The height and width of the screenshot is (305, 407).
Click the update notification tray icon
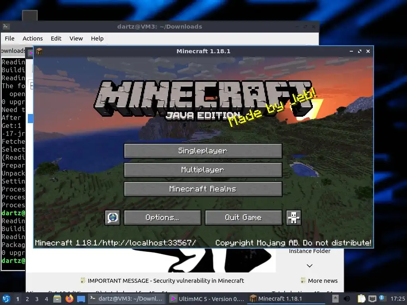coord(382,298)
